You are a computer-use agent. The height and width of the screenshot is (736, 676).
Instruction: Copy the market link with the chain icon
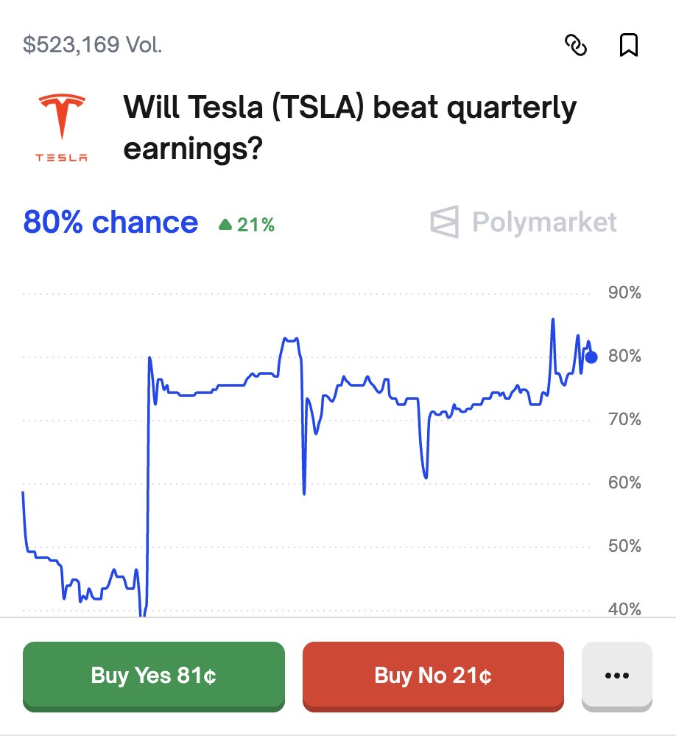576,46
